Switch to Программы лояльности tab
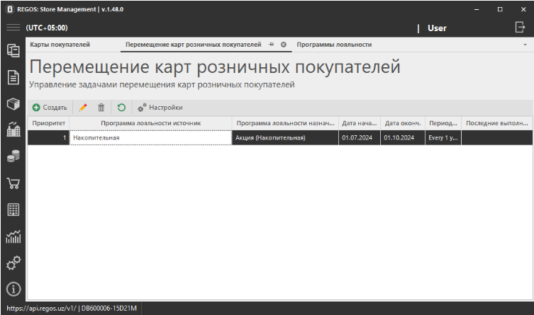This screenshot has width=534, height=315. tap(334, 45)
